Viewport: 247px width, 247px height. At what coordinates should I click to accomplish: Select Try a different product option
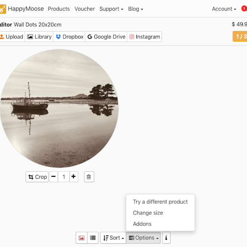(x=160, y=202)
